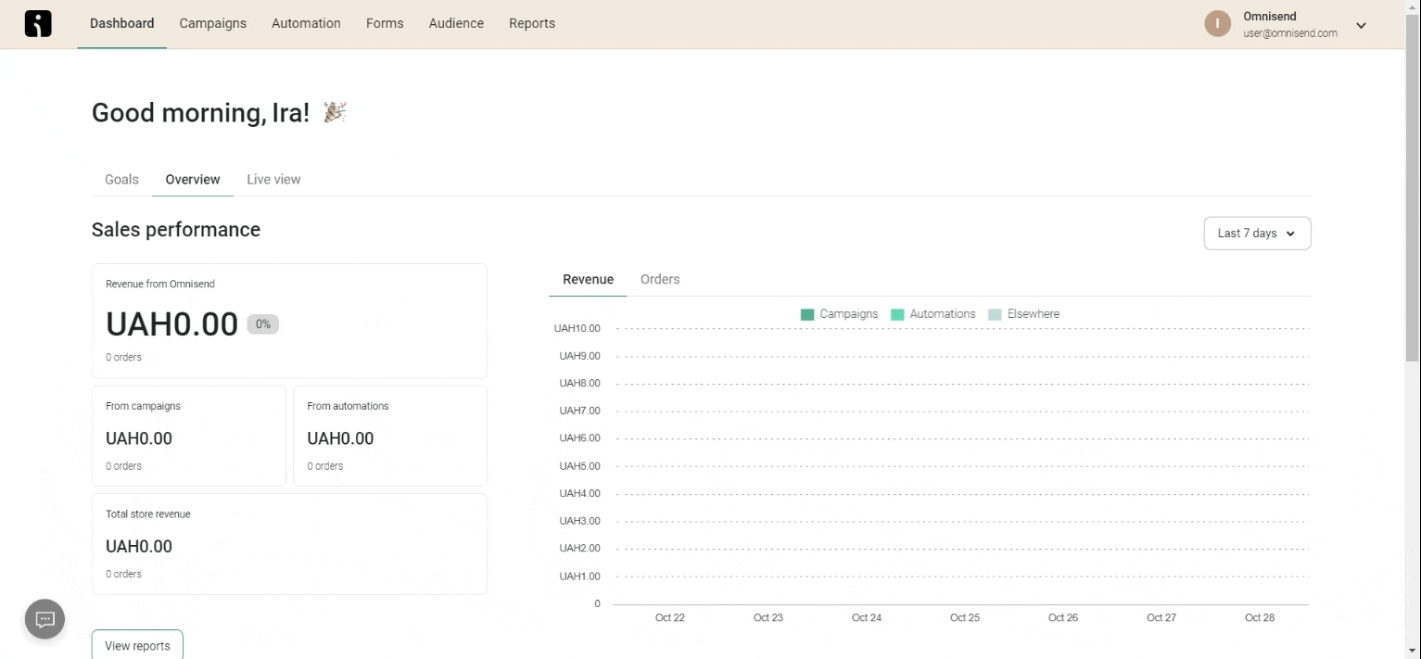The image size is (1421, 659).
Task: Click the UAH10.00 y-axis label
Action: click(x=577, y=328)
